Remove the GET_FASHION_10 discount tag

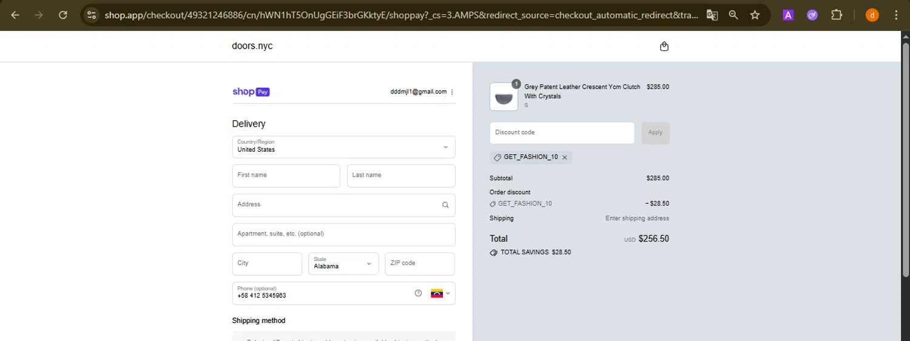point(565,157)
